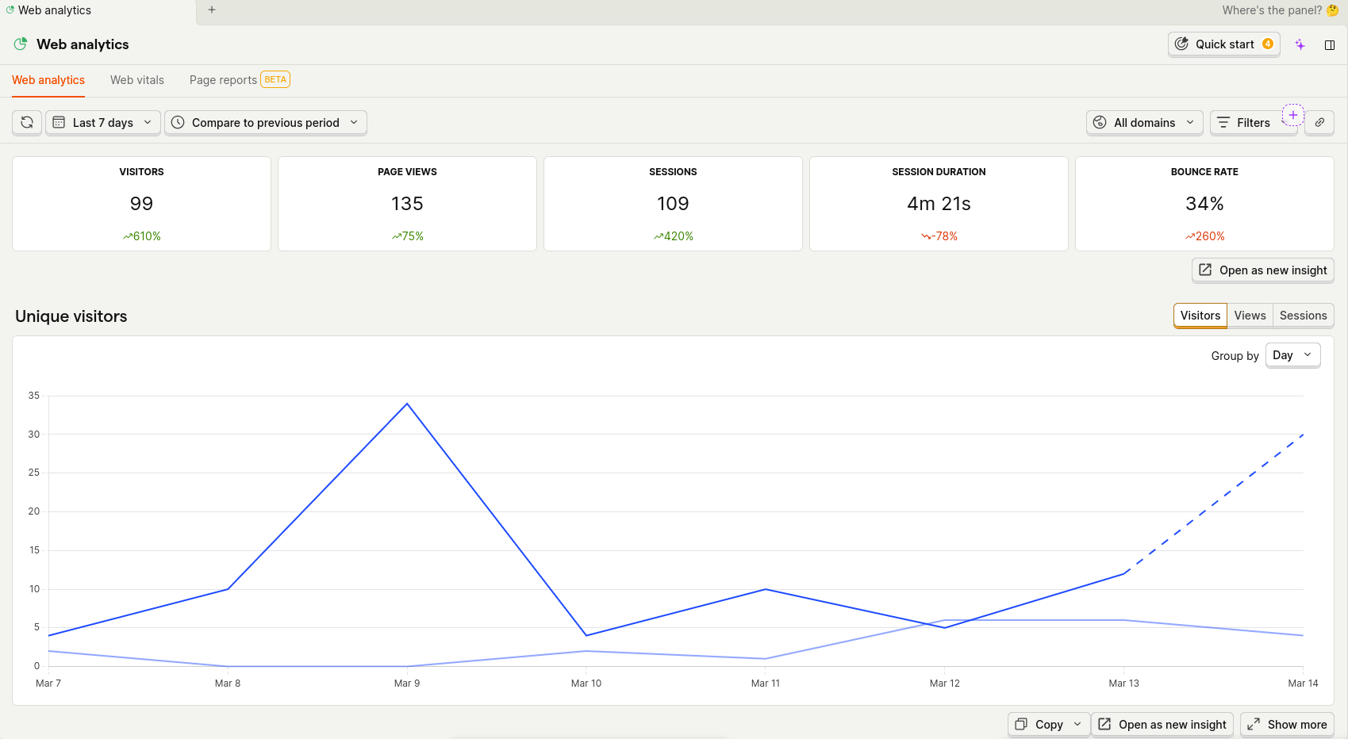Open the Page reports beta tab
The width and height of the screenshot is (1348, 739).
(x=224, y=79)
